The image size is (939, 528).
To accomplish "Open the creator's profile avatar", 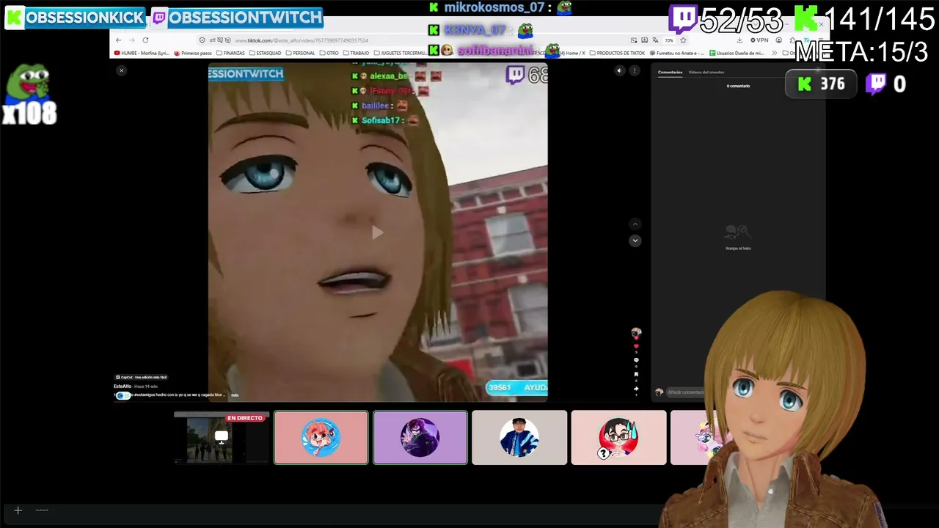I will coord(636,333).
